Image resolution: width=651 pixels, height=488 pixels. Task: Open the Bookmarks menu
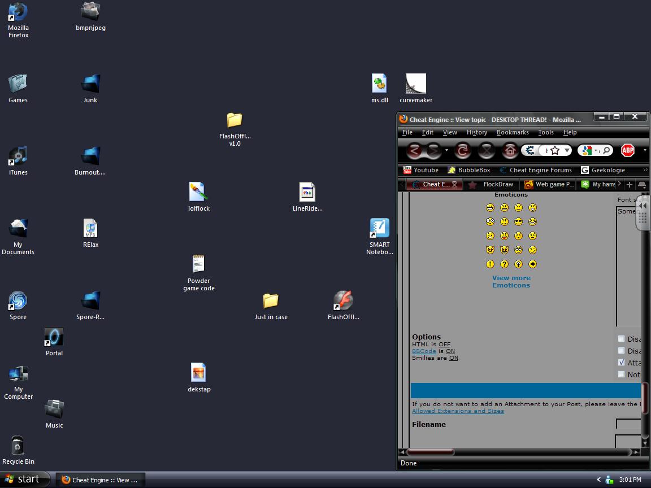[x=513, y=132]
